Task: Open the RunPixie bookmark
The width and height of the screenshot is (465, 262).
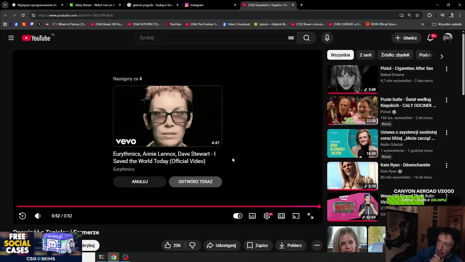Action: (173, 24)
